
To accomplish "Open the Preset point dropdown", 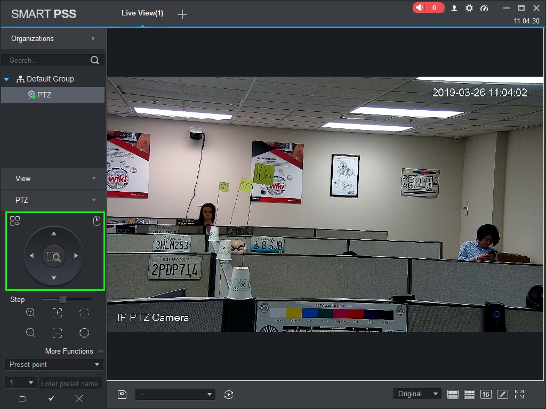I will pyautogui.click(x=53, y=365).
